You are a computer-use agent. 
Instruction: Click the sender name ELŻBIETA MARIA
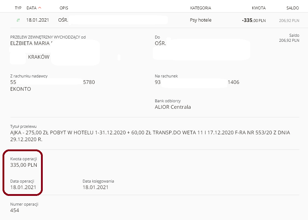(30, 43)
